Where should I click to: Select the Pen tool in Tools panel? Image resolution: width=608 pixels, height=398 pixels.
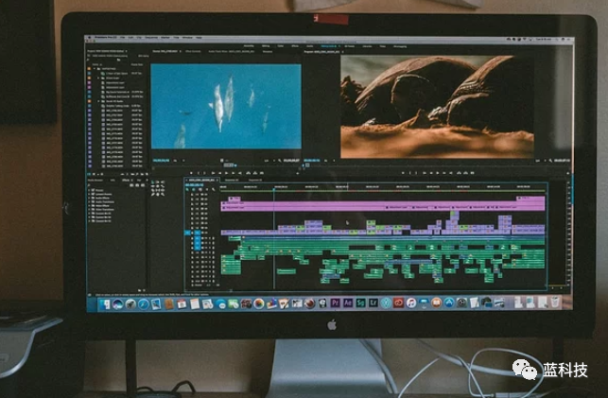152,194
